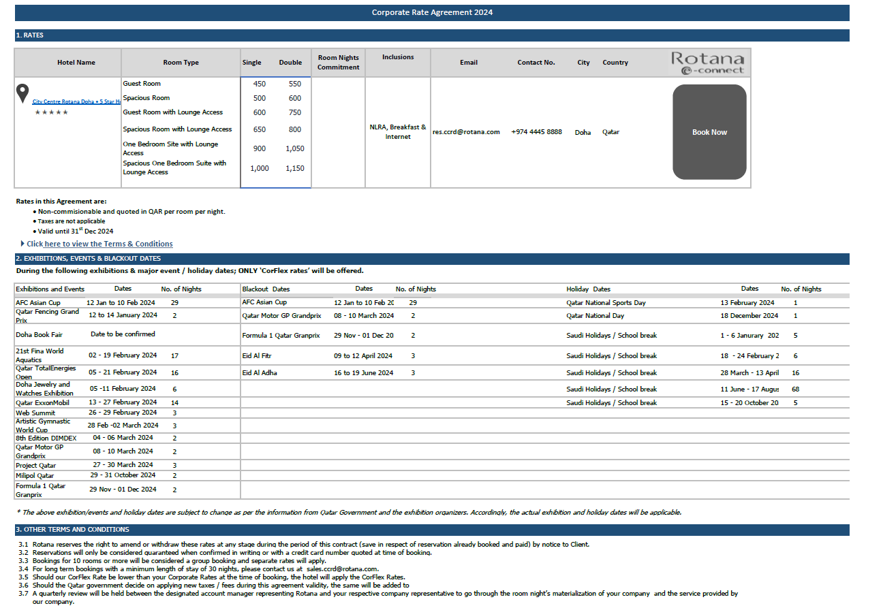The width and height of the screenshot is (883, 608).
Task: Open the Terms & Conditions link
Action: point(108,244)
